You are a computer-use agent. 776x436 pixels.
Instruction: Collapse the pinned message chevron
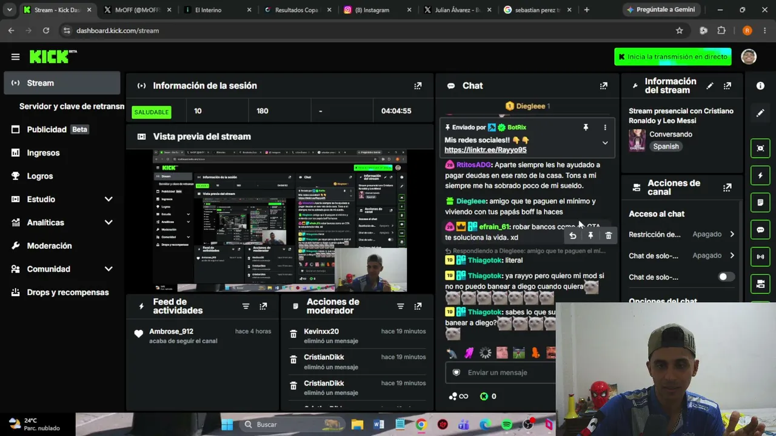[x=604, y=143]
